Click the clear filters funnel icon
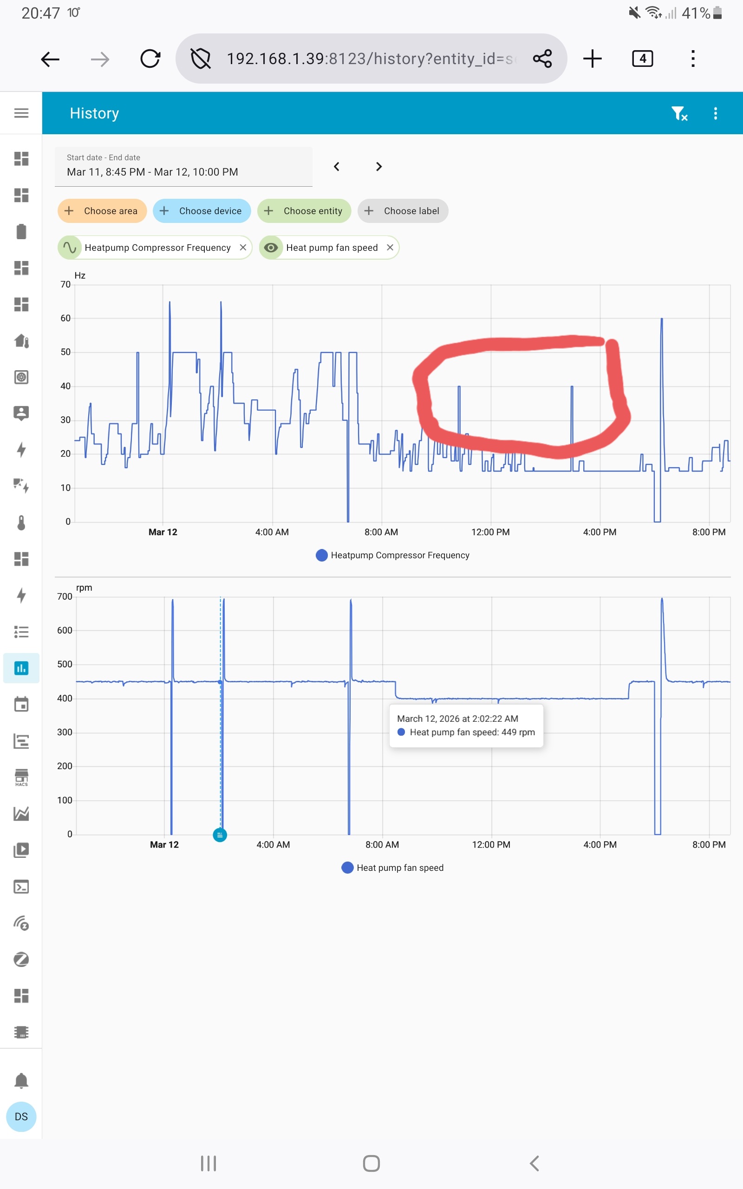743x1189 pixels. click(x=679, y=113)
